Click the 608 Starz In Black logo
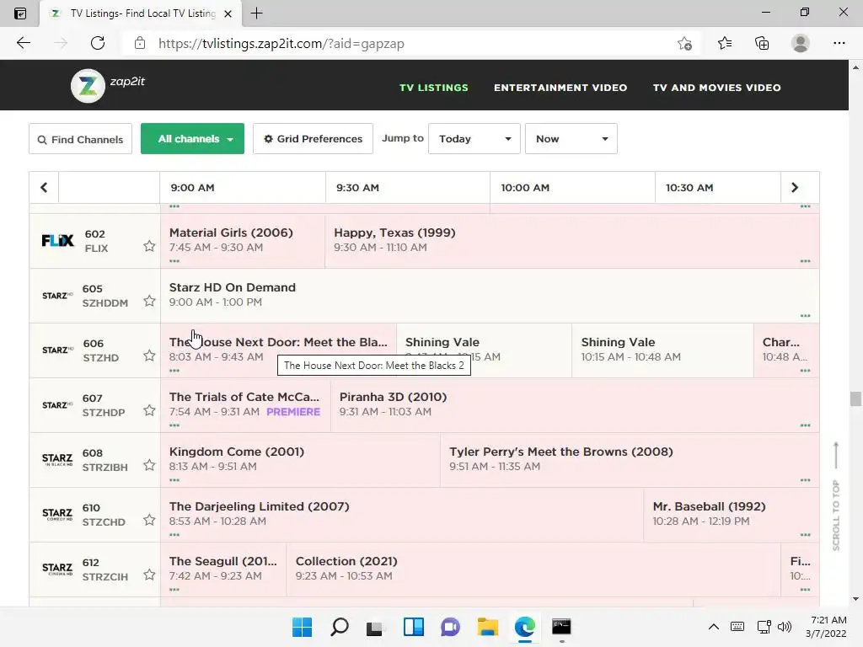863x647 pixels. point(57,459)
